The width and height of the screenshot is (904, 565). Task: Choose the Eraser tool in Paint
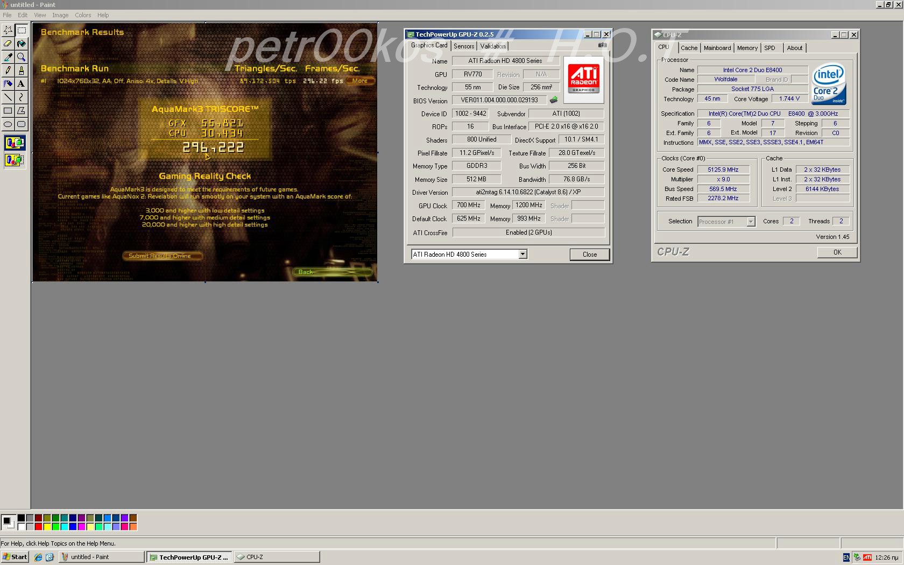(x=8, y=44)
